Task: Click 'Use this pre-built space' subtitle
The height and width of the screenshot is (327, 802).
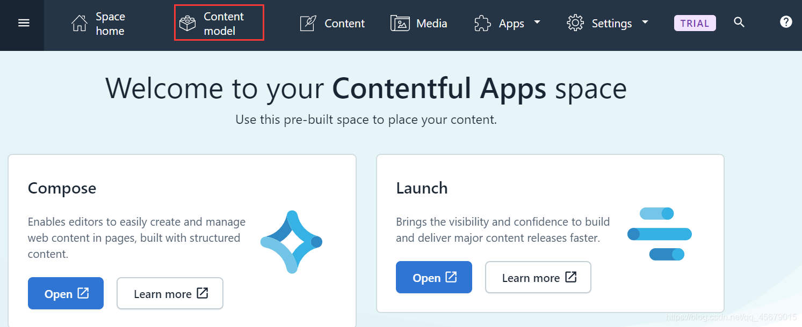Action: tap(366, 120)
